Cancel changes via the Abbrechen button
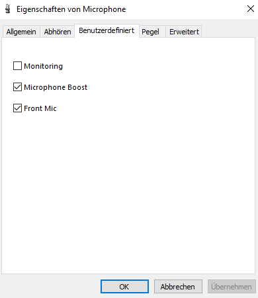 pos(178,287)
